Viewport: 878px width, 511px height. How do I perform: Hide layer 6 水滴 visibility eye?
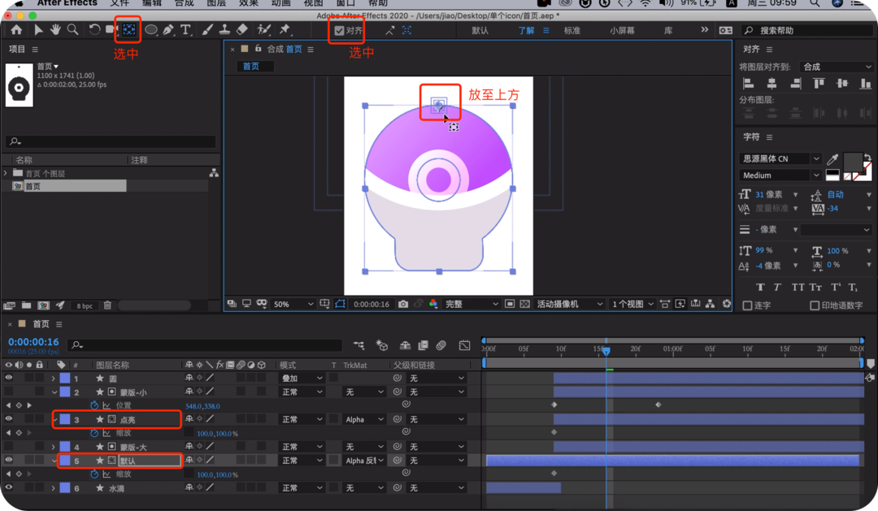[x=8, y=487]
